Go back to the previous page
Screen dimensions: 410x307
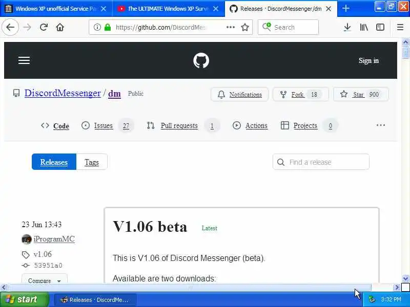pos(10,27)
